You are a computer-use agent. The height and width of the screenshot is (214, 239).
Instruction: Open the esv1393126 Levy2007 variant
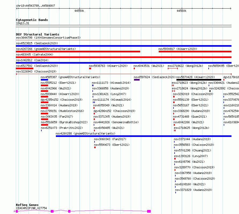click(x=191, y=156)
